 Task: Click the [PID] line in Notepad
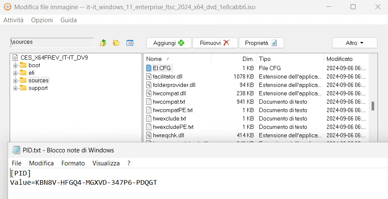click(x=20, y=173)
